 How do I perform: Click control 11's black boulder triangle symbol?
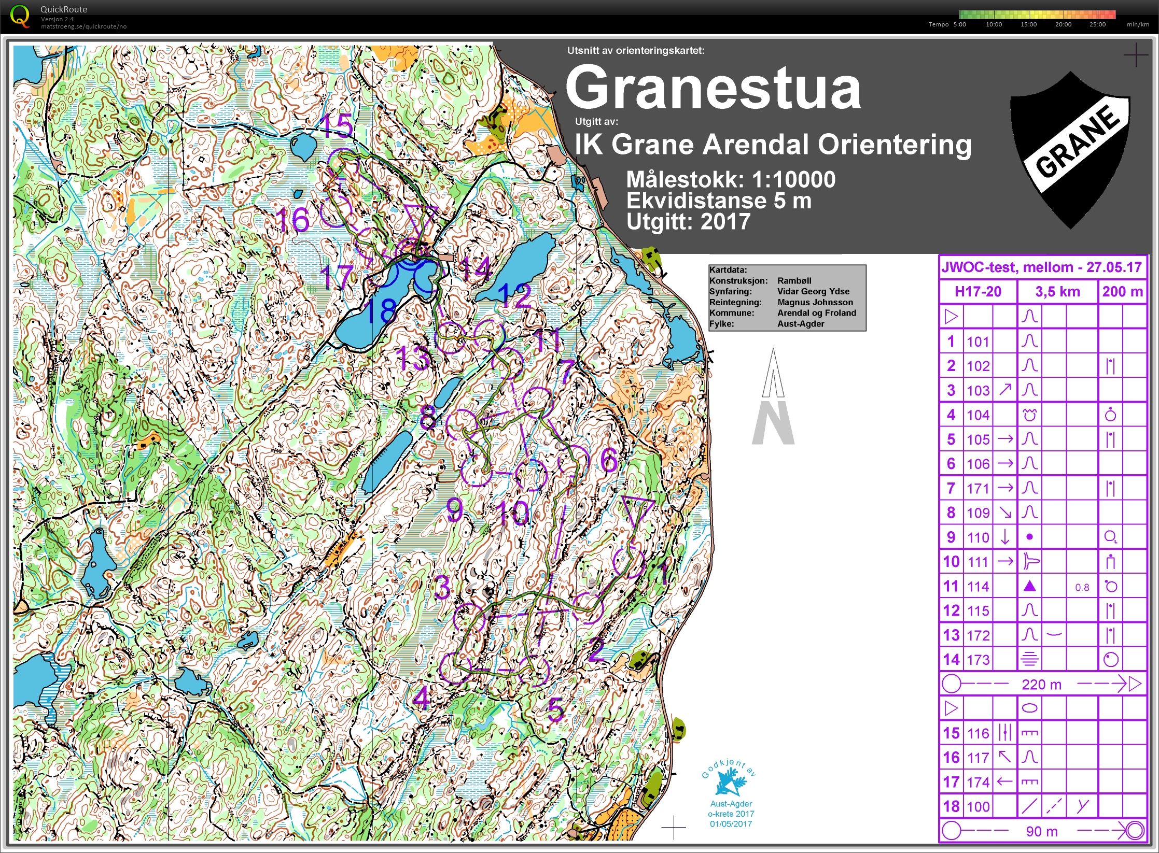tap(1030, 586)
